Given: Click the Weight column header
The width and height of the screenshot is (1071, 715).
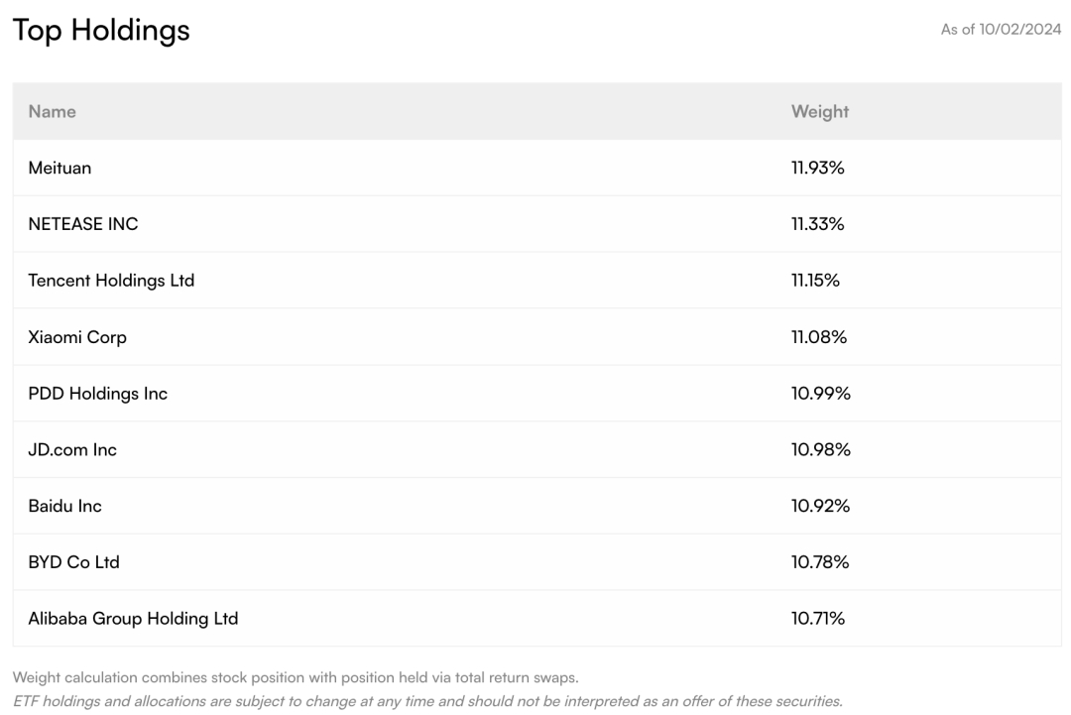Looking at the screenshot, I should (x=819, y=111).
